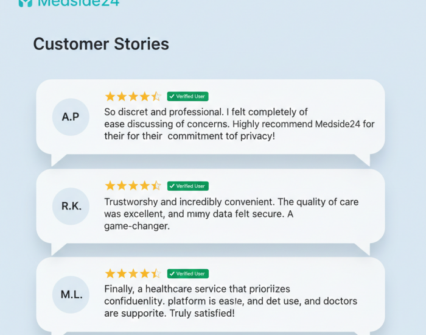The height and width of the screenshot is (335, 426).
Task: Click the third star in M.L.'s rating
Action: [133, 273]
